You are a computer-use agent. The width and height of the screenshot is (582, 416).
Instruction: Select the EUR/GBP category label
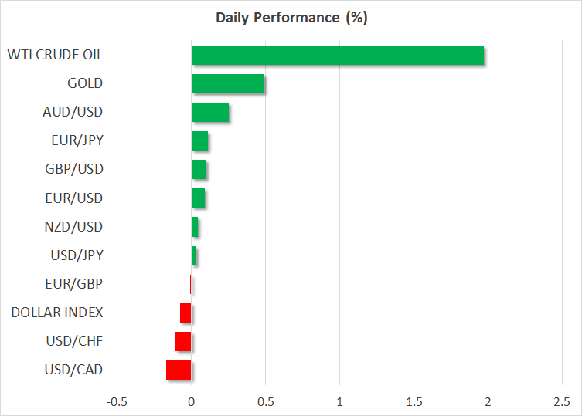(x=77, y=284)
